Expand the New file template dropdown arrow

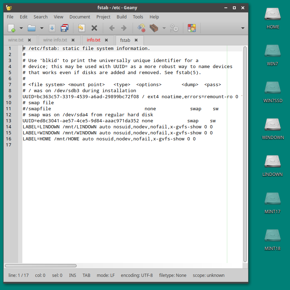pos(21,28)
